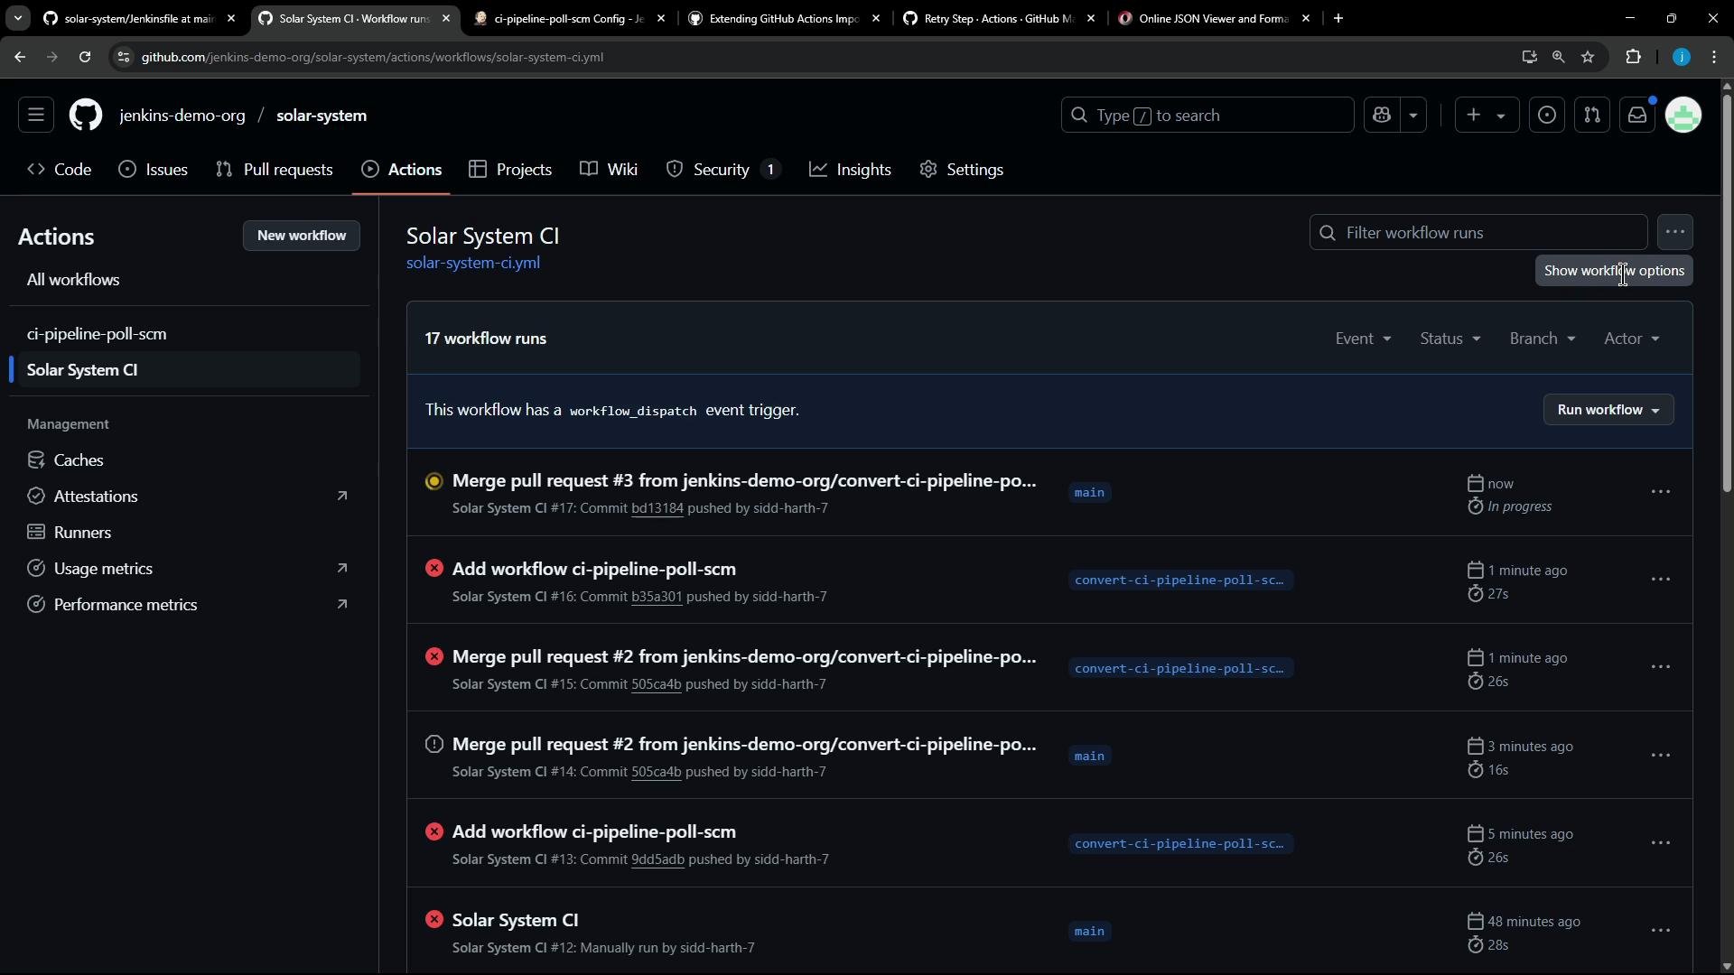Open options menu for run #16

pyautogui.click(x=1660, y=580)
